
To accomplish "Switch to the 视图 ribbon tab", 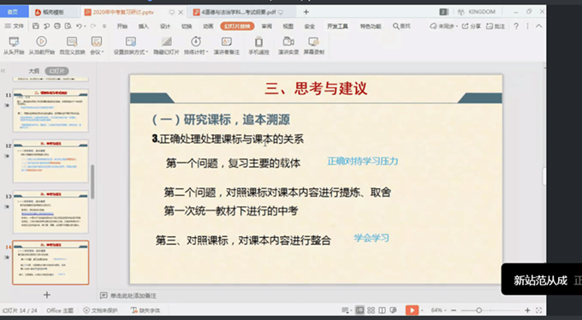I will pos(288,26).
